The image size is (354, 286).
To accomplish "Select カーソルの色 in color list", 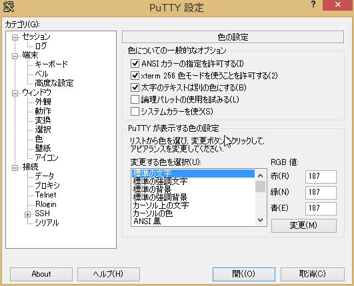I will click(x=193, y=214).
